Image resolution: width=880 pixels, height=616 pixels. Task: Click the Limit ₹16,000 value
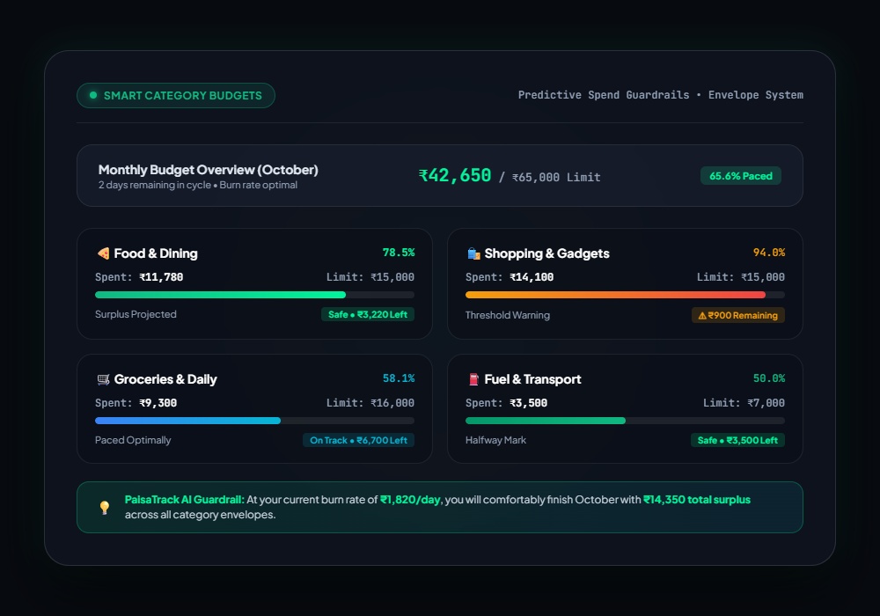click(x=392, y=403)
